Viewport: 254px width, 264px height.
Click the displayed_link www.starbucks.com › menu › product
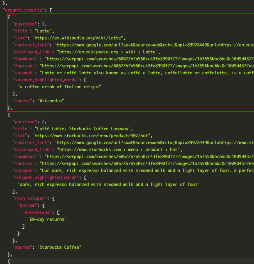pyautogui.click(x=119, y=150)
